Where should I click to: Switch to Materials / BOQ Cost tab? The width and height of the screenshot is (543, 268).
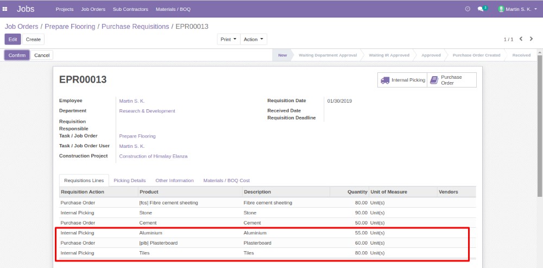226,180
